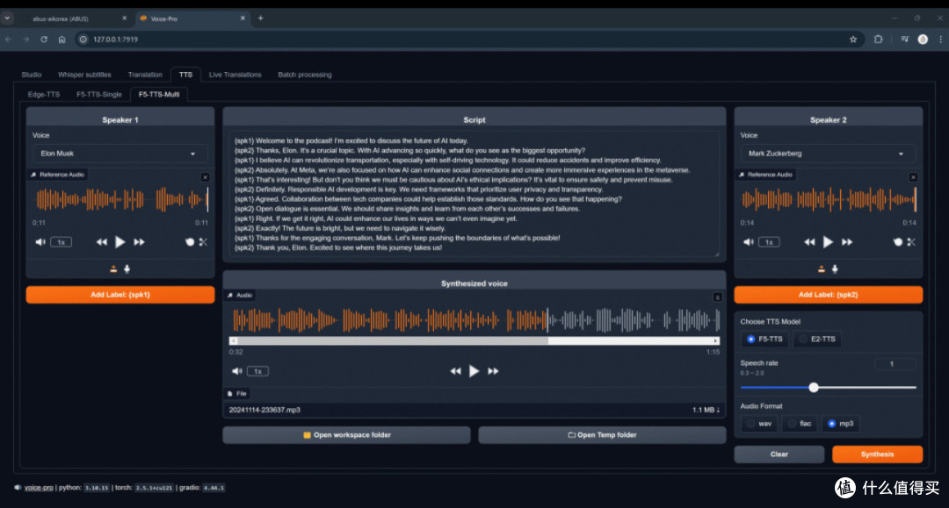Open Speaker 1 voice dropdown (Elon Musk)
949x508 pixels.
120,154
